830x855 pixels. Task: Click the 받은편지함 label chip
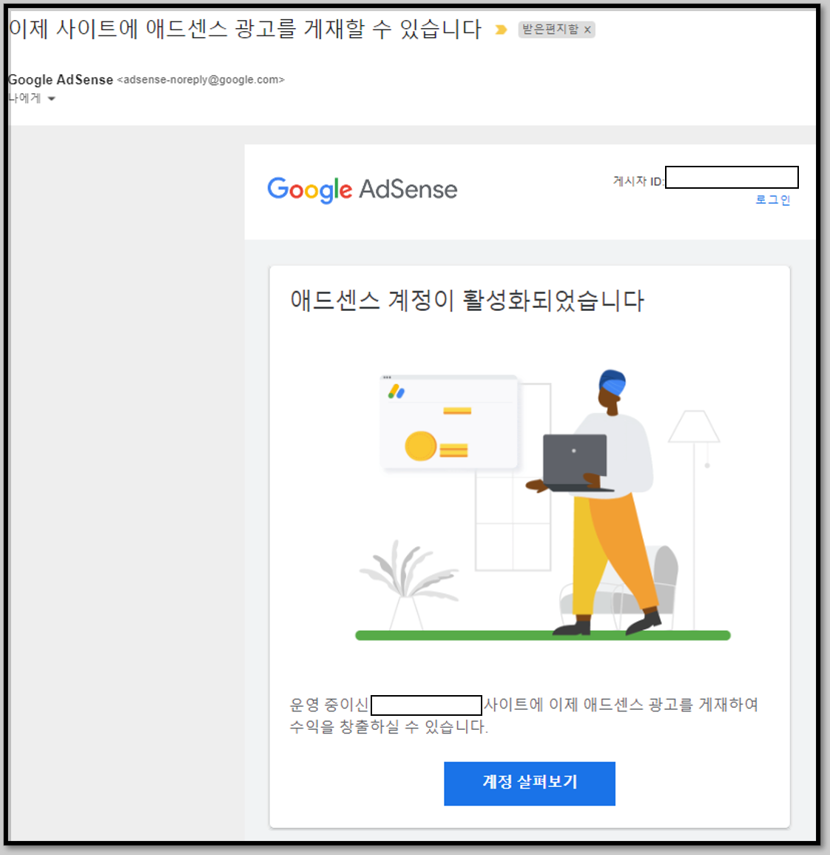tap(550, 30)
